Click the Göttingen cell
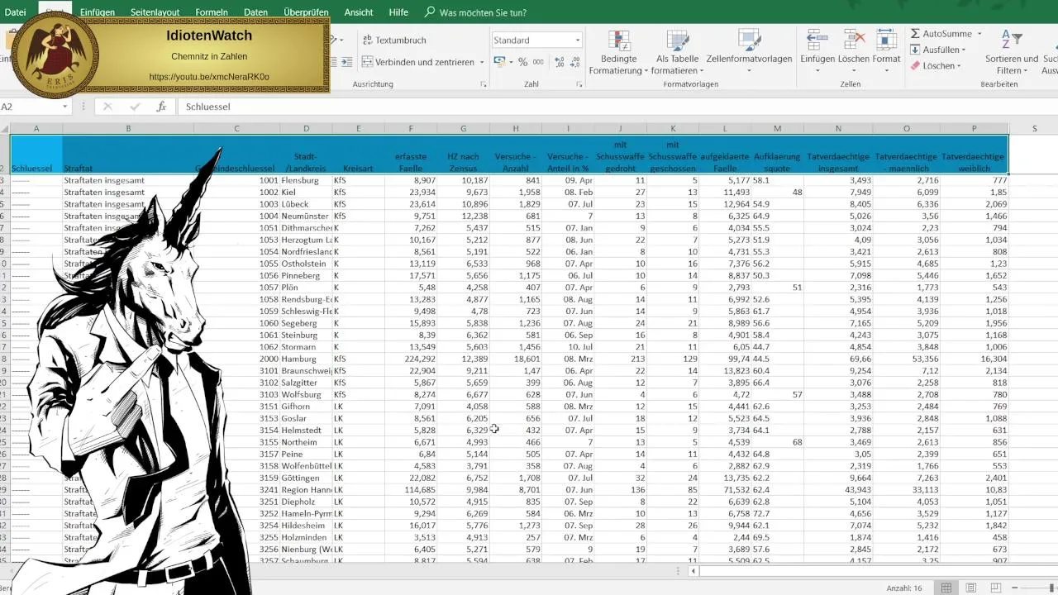 pyautogui.click(x=306, y=479)
